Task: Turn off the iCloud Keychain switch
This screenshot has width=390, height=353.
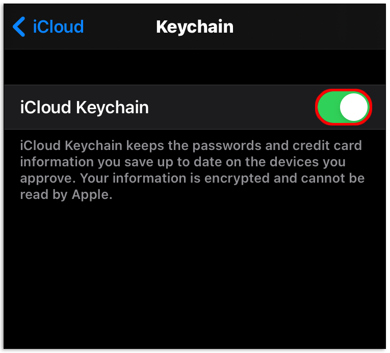Action: (x=343, y=107)
